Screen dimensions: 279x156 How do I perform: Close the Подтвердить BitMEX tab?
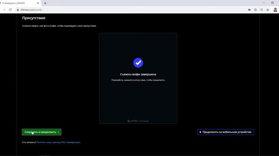coord(38,3)
